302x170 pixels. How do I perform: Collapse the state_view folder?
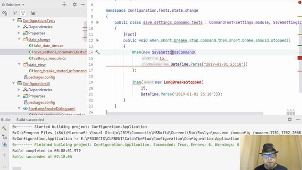point(19,64)
